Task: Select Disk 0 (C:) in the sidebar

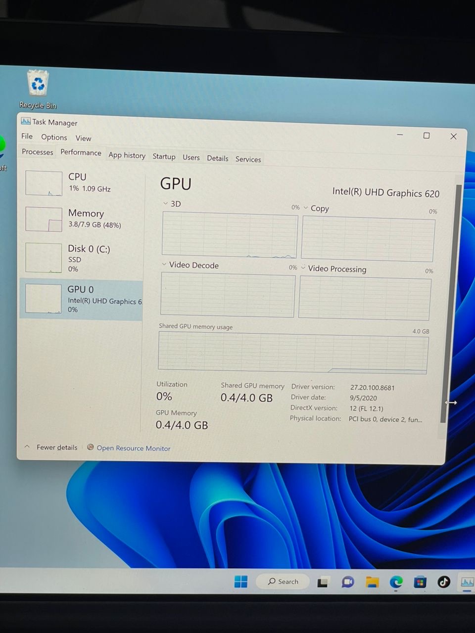Action: click(82, 258)
